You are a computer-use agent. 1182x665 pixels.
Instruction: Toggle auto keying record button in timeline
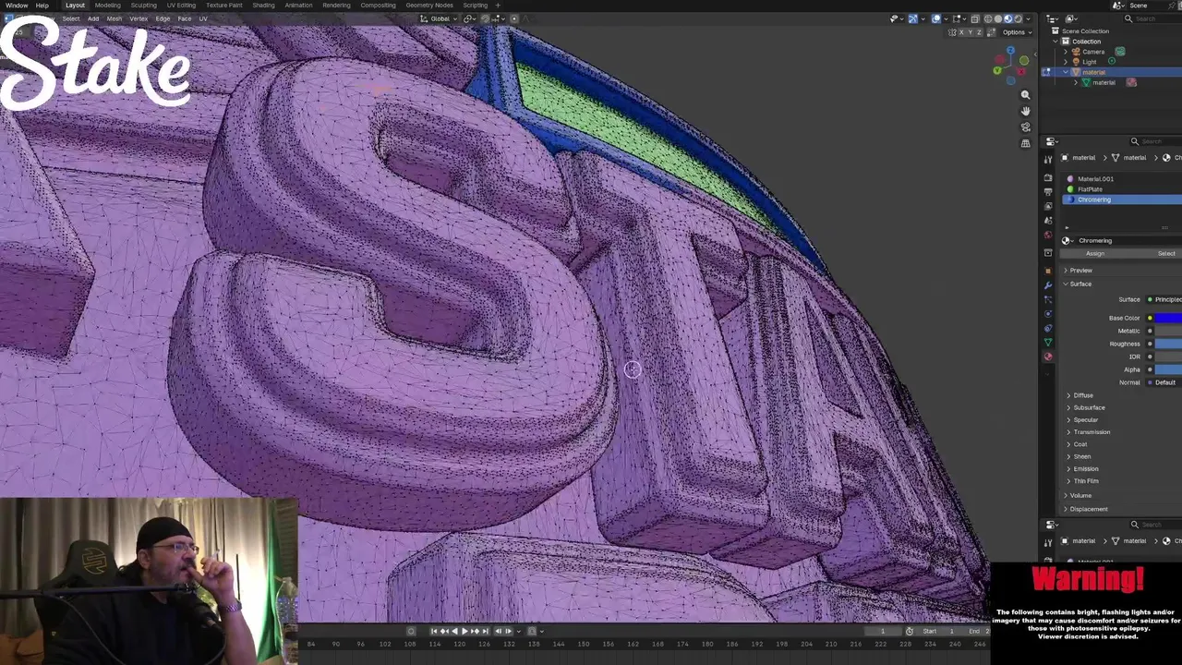tap(411, 631)
